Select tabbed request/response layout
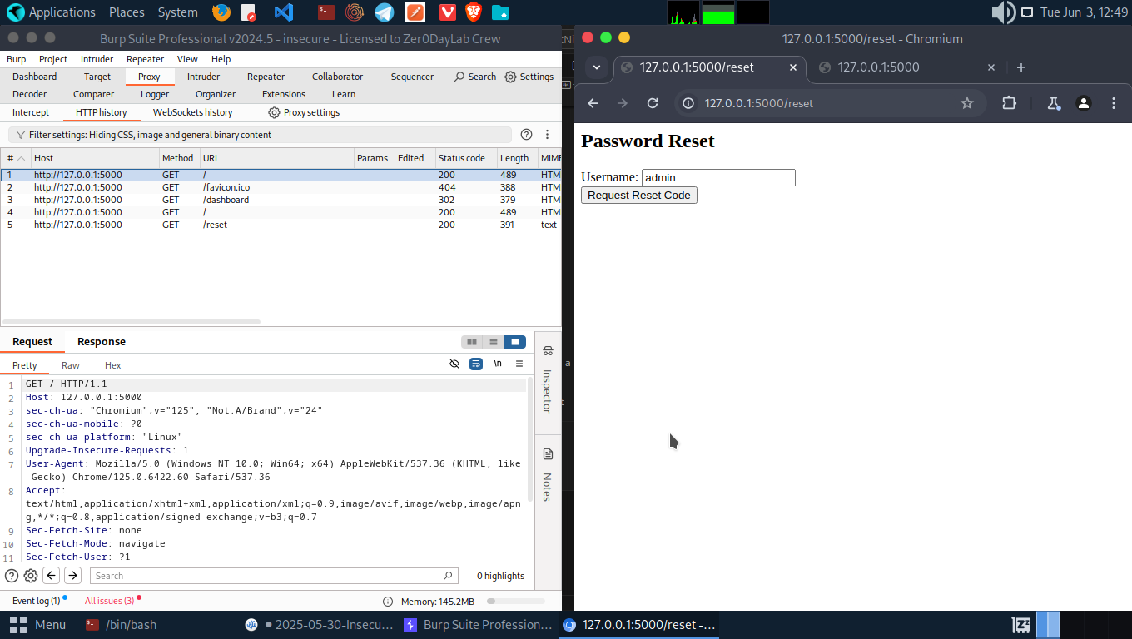Viewport: 1132px width, 639px height. point(515,342)
